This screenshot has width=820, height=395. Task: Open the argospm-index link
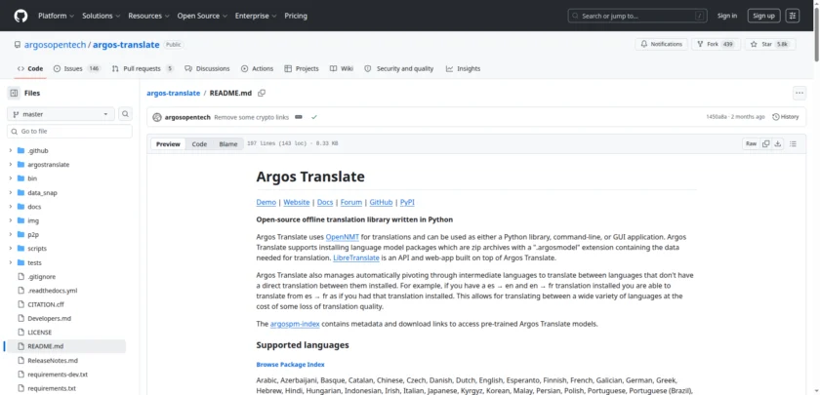(x=295, y=324)
